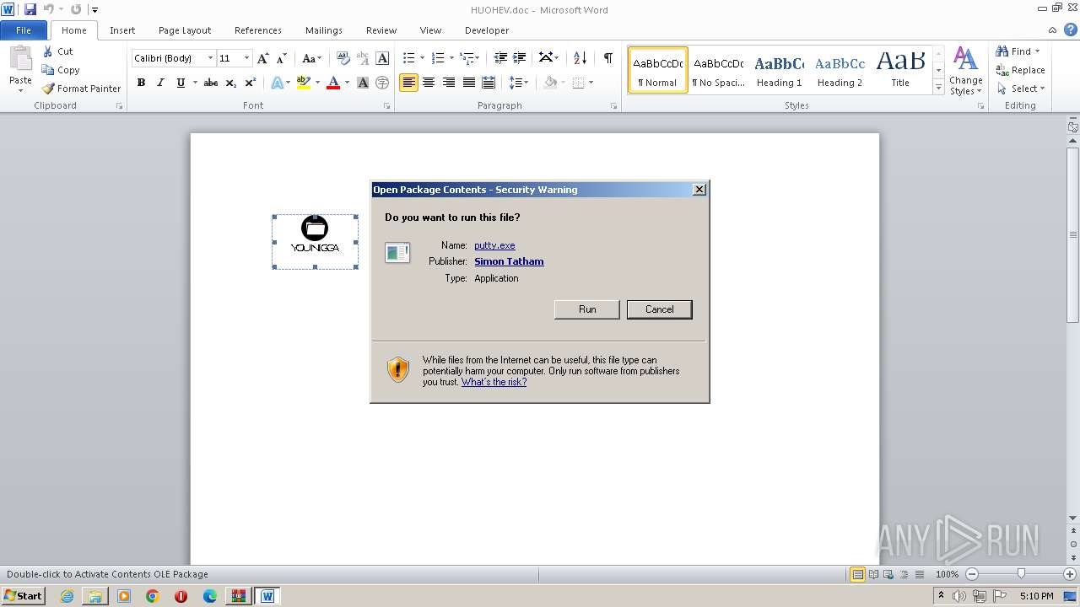Toggle Bold formatting

[141, 83]
